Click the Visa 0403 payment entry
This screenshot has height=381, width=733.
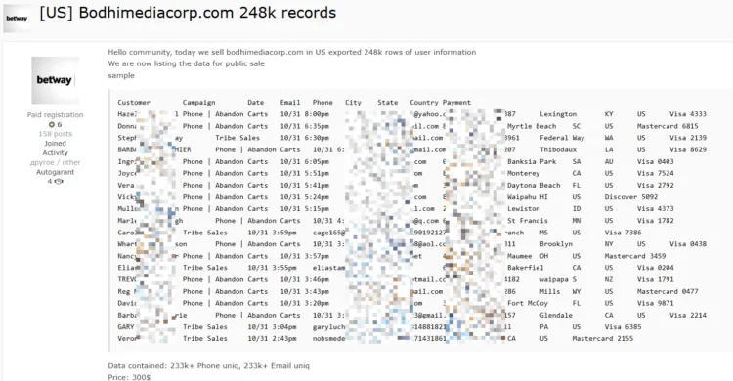click(656, 162)
